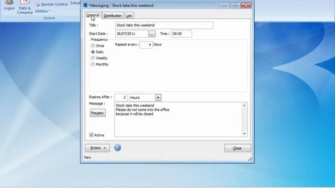Minimize the Messaging window
Viewport: 335px width, 188px height.
pyautogui.click(x=225, y=6)
